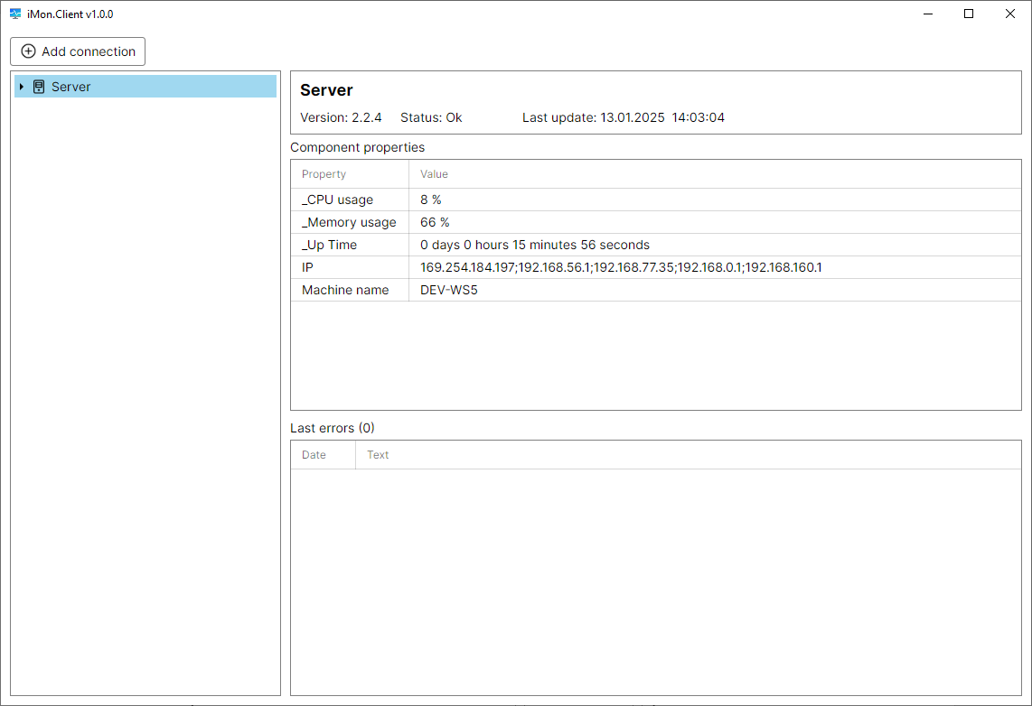Select the IP property row
This screenshot has width=1032, height=706.
tap(307, 267)
